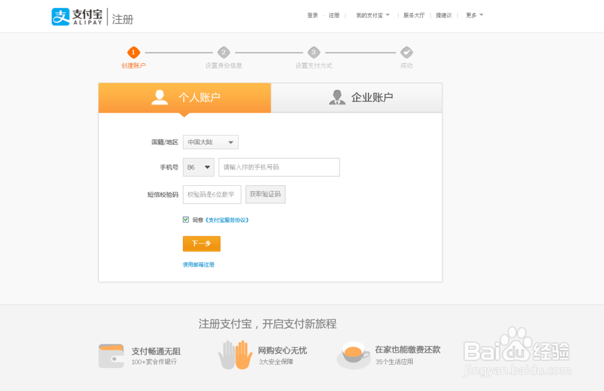Click step 1 创建账户 orange marker
Viewport: 604px width, 391px height.
coord(133,52)
